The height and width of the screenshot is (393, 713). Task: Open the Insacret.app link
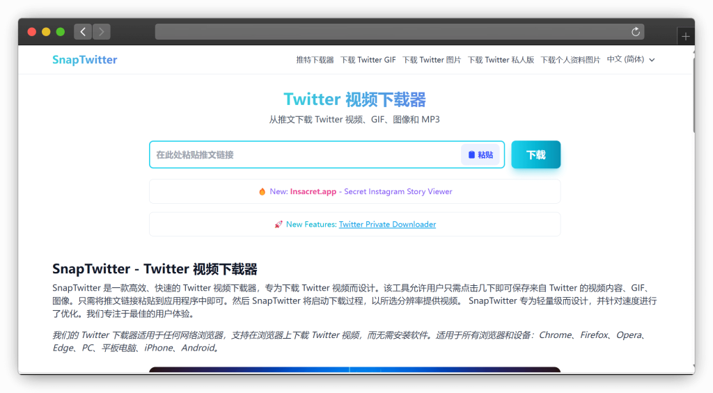(313, 191)
